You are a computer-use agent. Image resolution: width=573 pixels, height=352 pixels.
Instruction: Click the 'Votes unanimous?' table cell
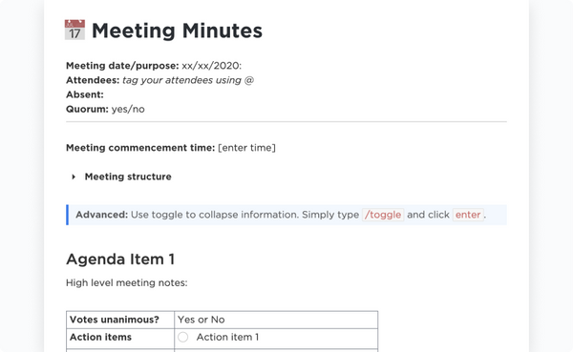pos(120,320)
